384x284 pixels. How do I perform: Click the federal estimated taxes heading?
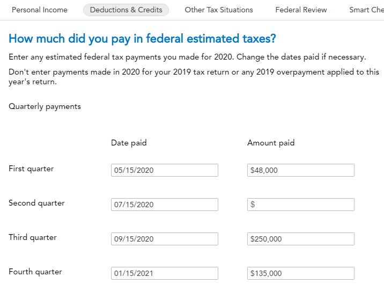(143, 39)
